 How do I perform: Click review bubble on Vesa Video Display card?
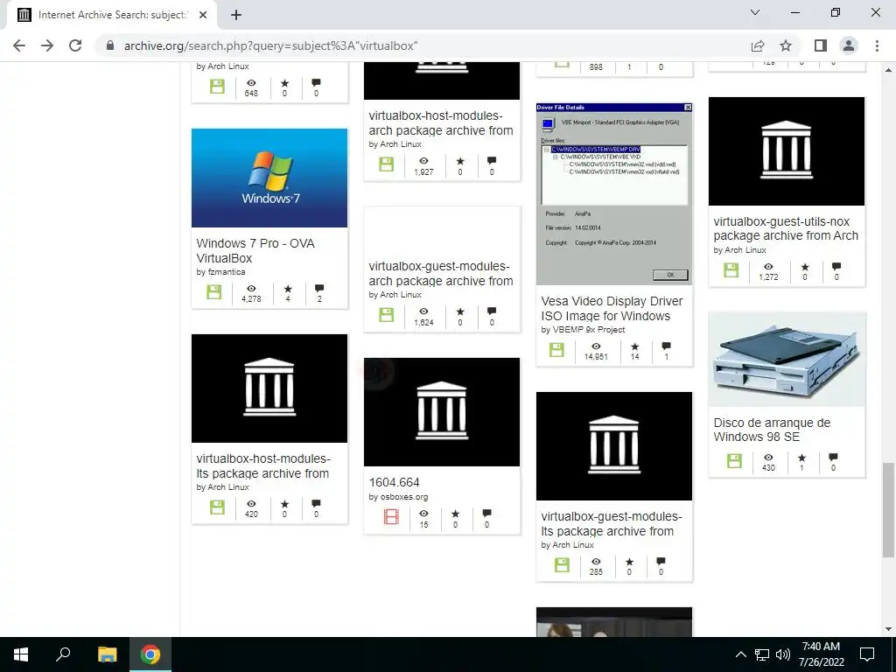[x=666, y=346]
